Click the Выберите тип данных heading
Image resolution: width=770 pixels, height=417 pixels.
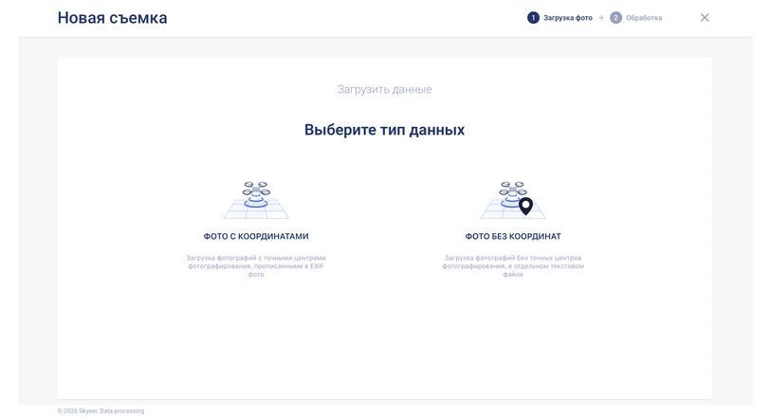pyautogui.click(x=384, y=130)
